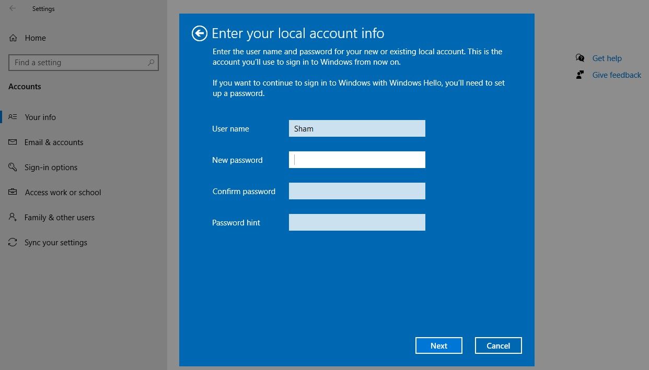Image resolution: width=649 pixels, height=370 pixels.
Task: Click the Email & accounts envelope icon
Action: (x=13, y=142)
